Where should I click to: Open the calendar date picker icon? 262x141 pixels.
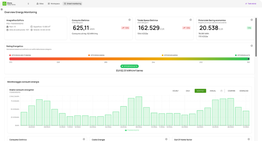[x=221, y=91]
